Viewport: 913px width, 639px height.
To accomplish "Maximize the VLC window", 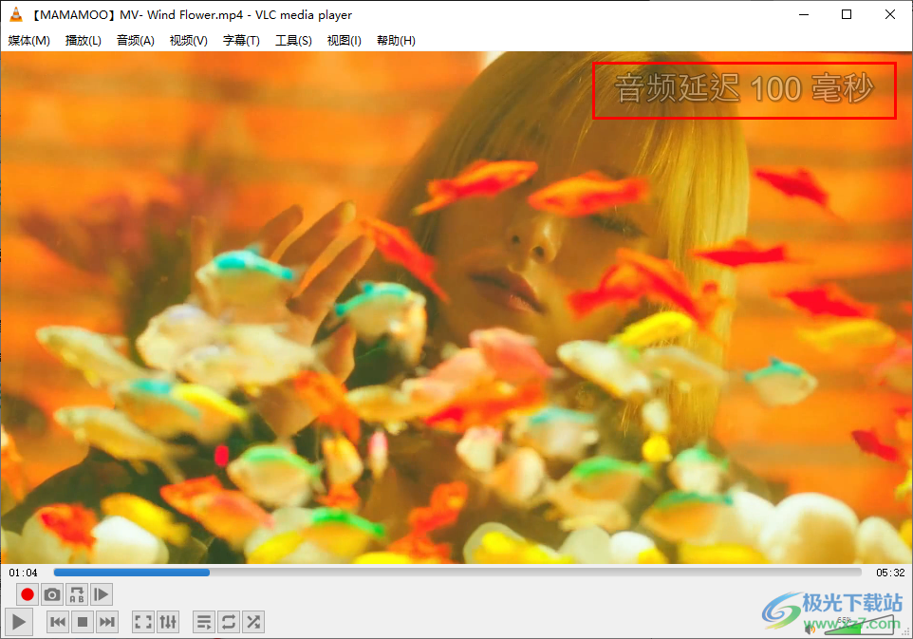I will pos(847,14).
